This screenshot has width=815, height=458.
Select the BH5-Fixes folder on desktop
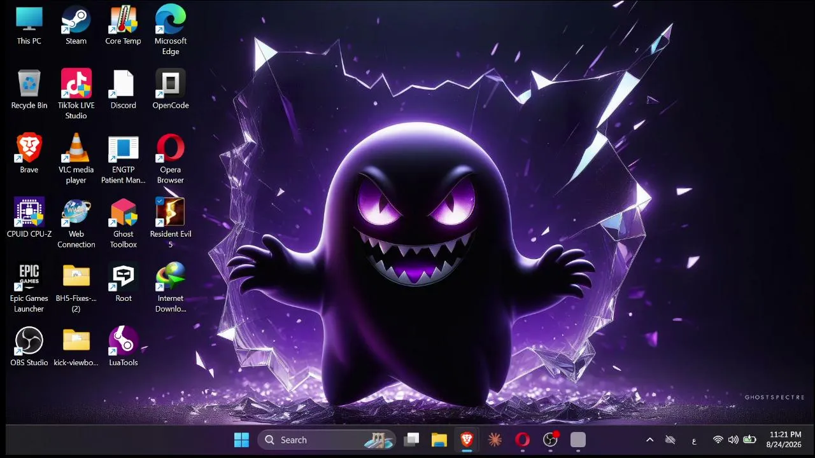point(76,288)
